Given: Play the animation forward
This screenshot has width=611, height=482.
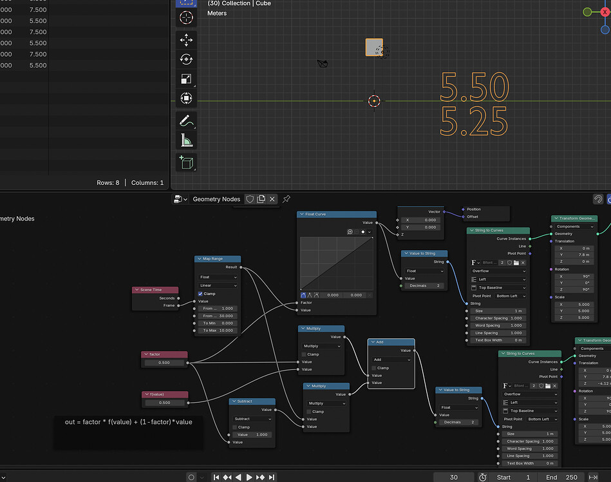Looking at the screenshot, I should (249, 477).
